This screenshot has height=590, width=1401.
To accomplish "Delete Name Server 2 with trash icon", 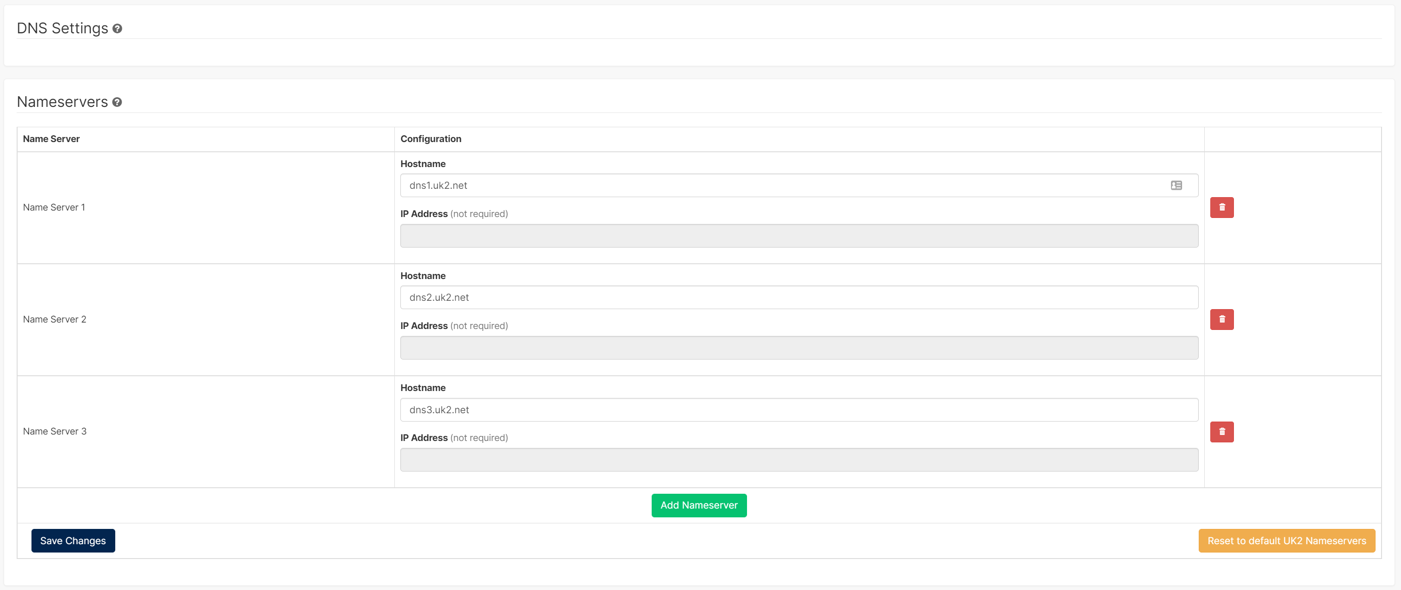I will coord(1221,319).
